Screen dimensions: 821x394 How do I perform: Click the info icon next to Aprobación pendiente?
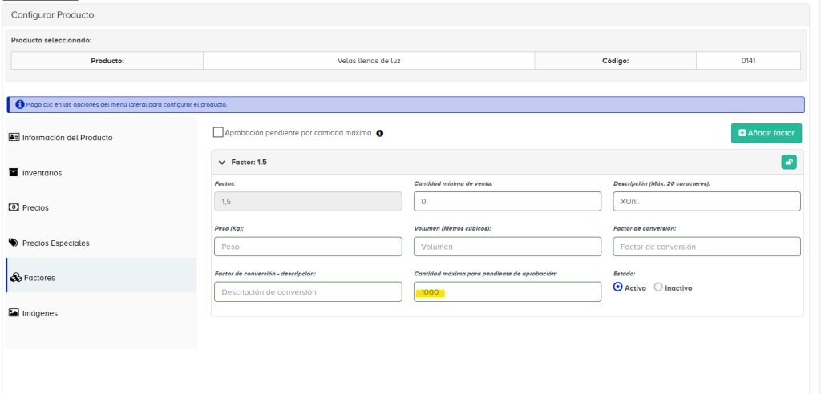click(379, 134)
